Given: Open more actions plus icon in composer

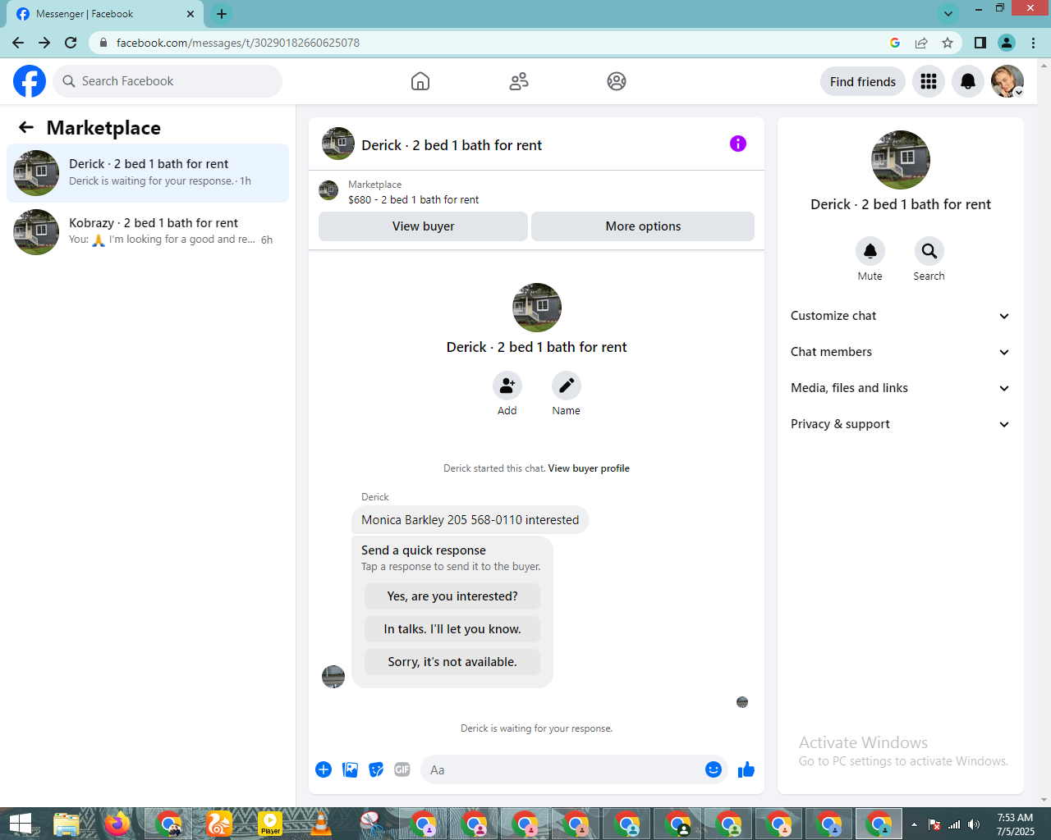Looking at the screenshot, I should (324, 769).
